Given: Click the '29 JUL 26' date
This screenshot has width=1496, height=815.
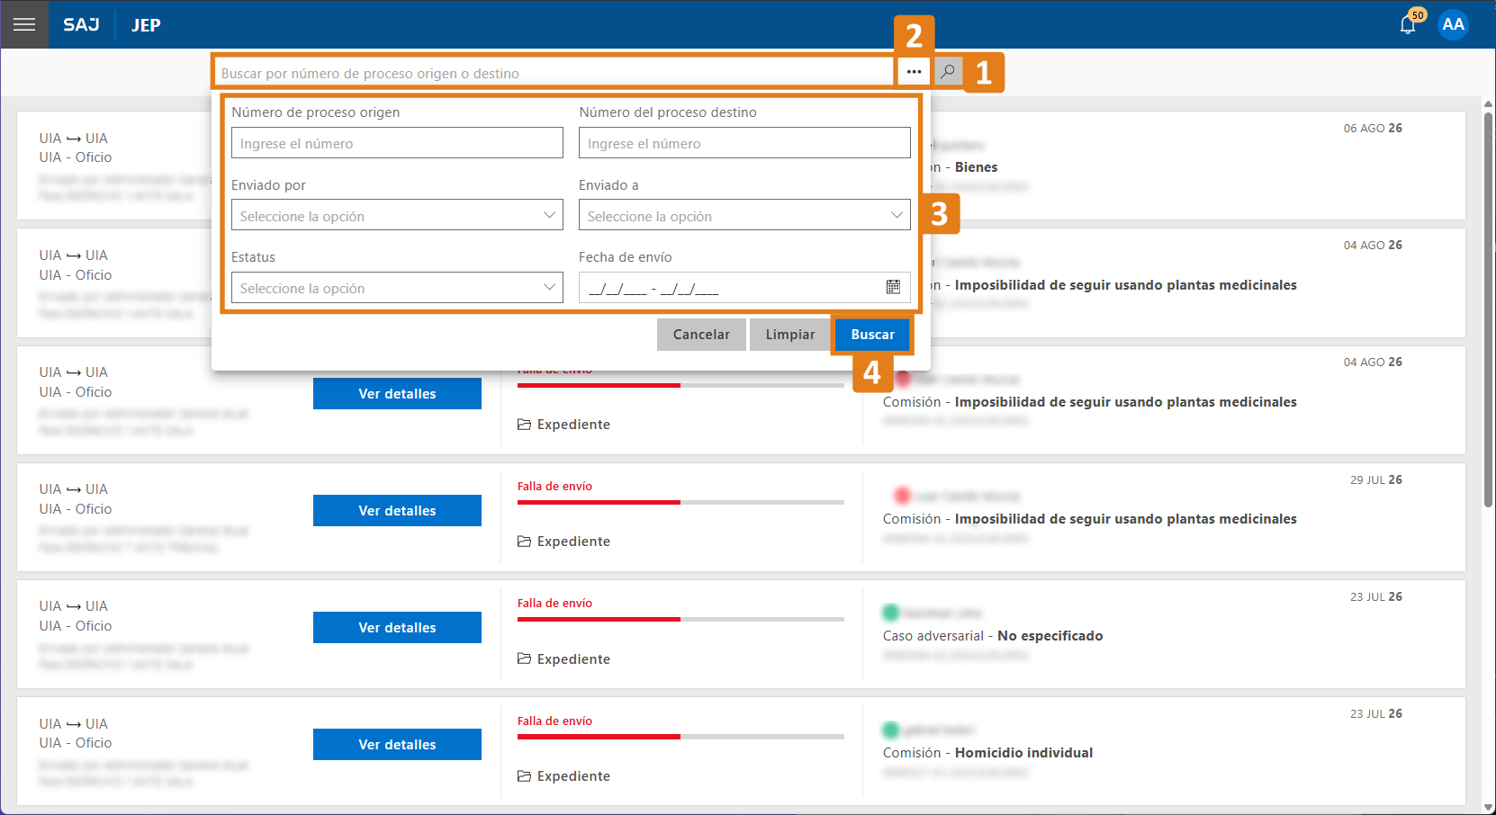Looking at the screenshot, I should pyautogui.click(x=1375, y=479).
